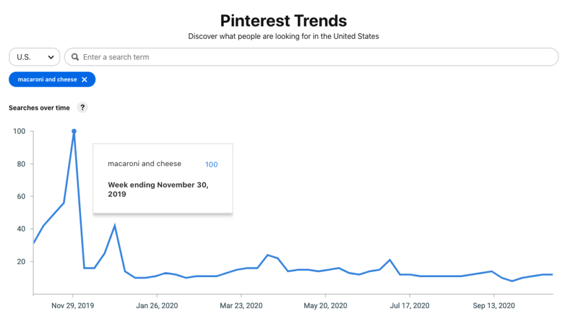Click the Jan 26, 2020 axis label
This screenshot has height=316, width=578.
157,306
